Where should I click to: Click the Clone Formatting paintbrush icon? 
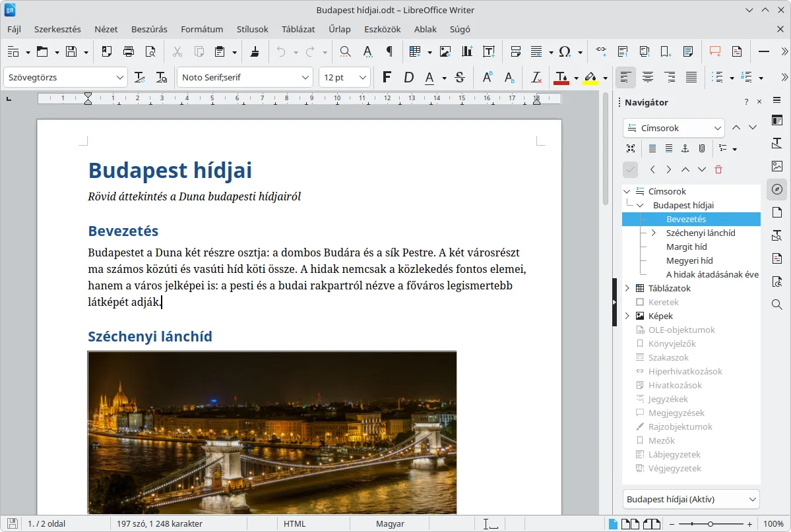[x=255, y=51]
